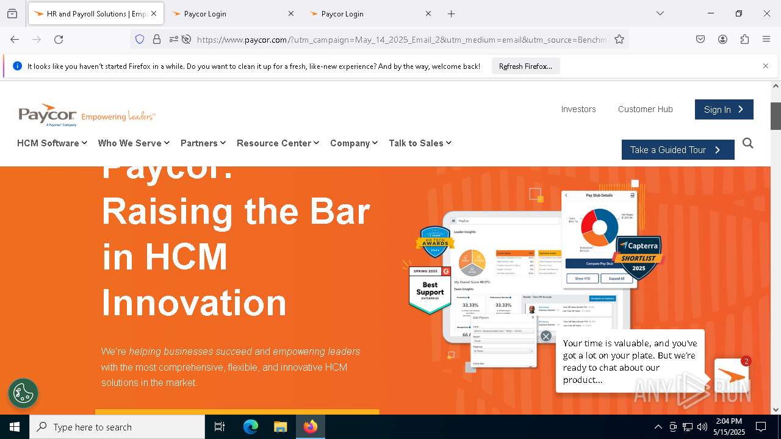View site security via the padlock
The width and height of the screenshot is (781, 439).
157,39
